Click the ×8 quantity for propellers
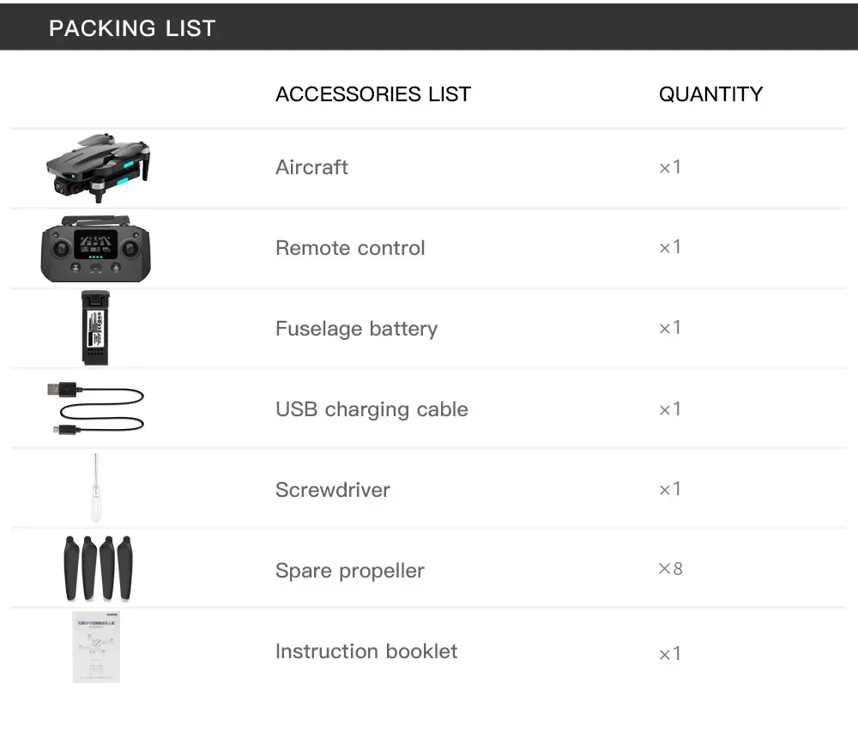Screen dimensions: 858x732 [670, 569]
